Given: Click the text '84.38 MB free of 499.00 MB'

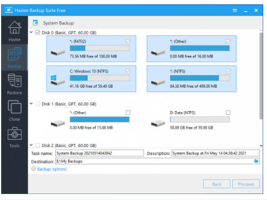Looking at the screenshot, I should pos(194,86).
